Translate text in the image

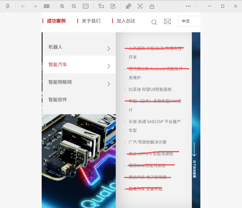128,6
